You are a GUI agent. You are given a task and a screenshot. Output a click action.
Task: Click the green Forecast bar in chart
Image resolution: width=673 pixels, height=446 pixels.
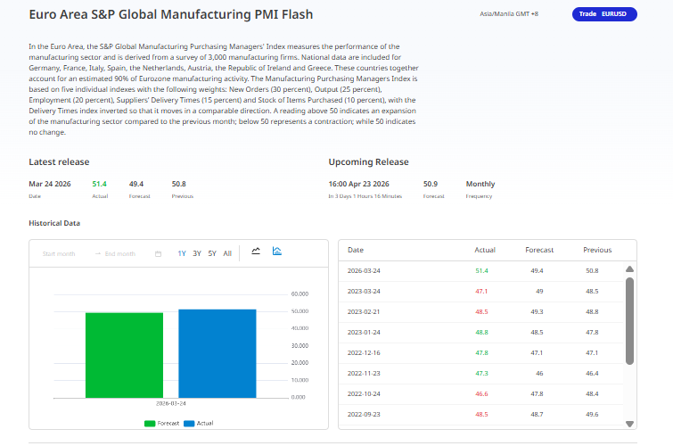point(124,354)
